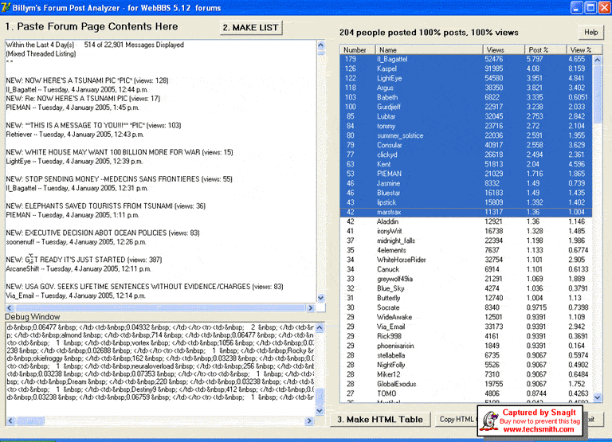Viewport: 612px width, 442px height.
Task: Click the Debug Window horizontal scrollbar thumb
Action: (x=29, y=420)
